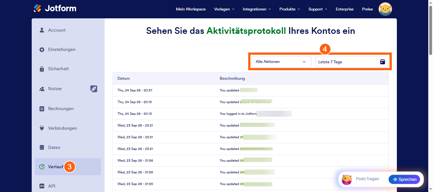Select the Daten sidebar item
This screenshot has width=433, height=192.
point(68,147)
